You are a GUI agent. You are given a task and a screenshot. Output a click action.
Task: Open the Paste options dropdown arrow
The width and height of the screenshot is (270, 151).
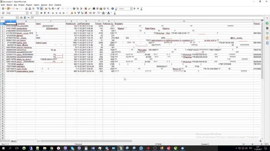[x=55, y=8]
